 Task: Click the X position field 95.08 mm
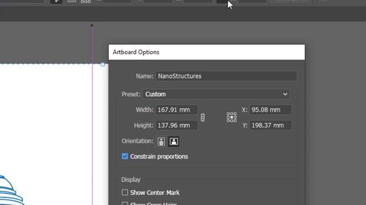click(270, 110)
